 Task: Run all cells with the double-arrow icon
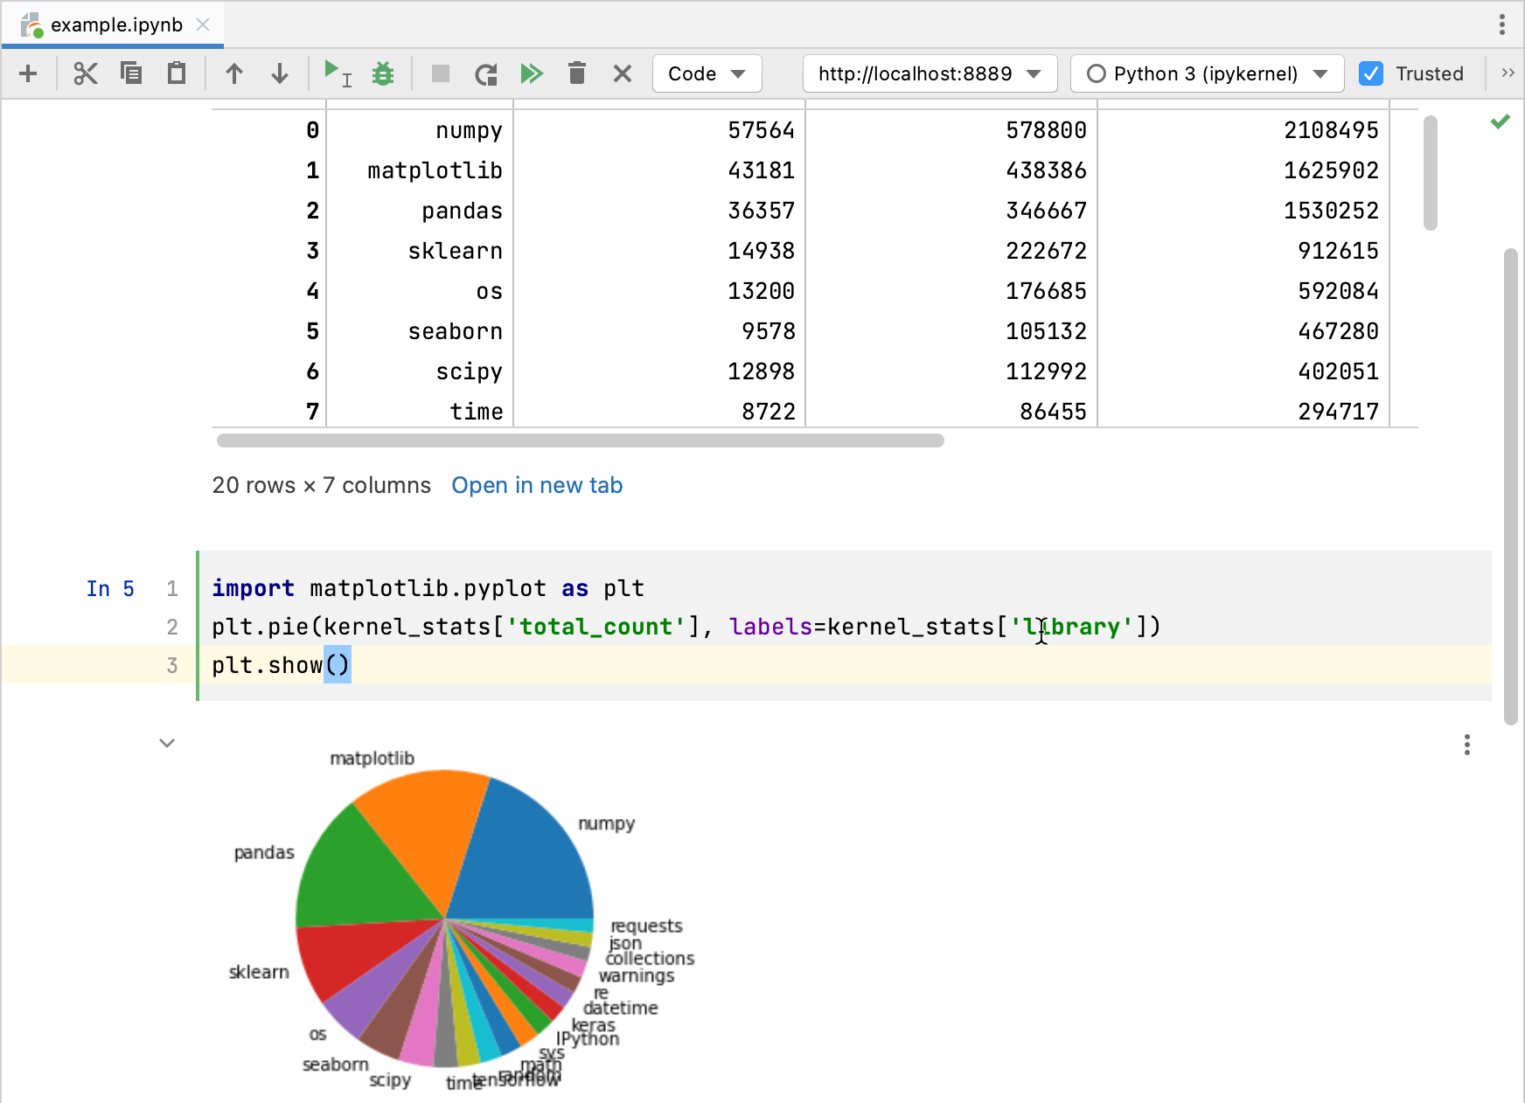click(532, 73)
